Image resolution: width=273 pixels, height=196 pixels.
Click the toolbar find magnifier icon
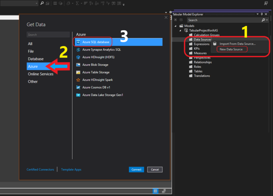(x=42, y=3)
